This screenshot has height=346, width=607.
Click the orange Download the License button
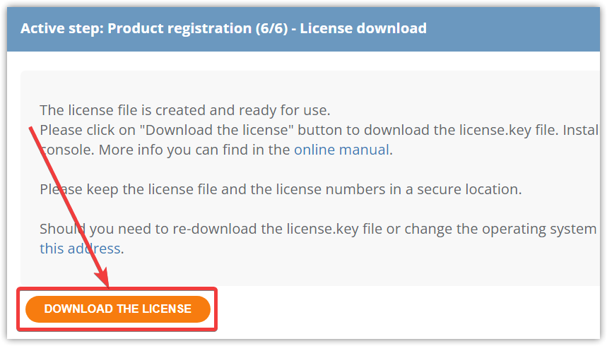point(118,309)
